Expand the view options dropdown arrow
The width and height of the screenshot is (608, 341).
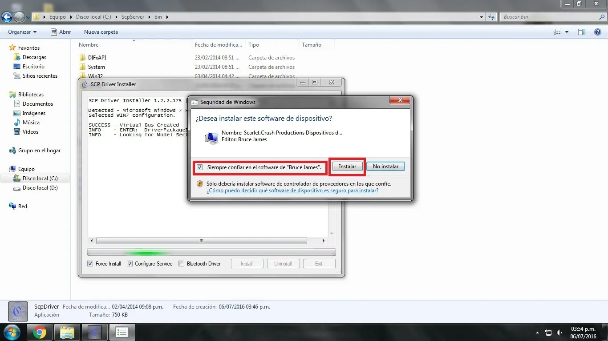[x=567, y=32]
